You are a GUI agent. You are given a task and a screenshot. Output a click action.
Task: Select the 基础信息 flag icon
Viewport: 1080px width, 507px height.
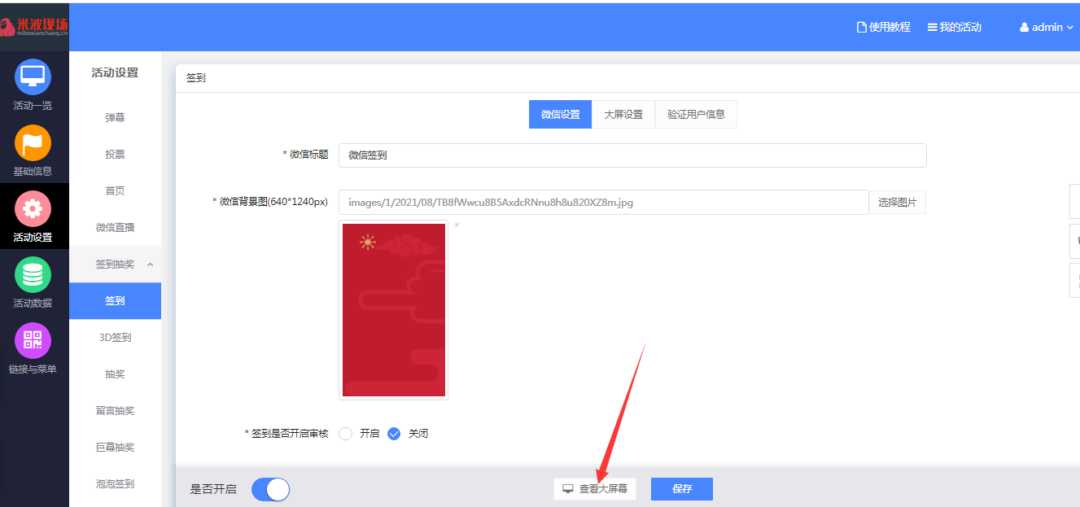point(33,143)
